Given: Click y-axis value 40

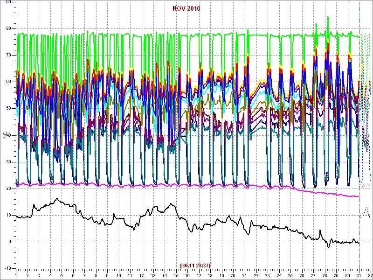Looking at the screenshot, I should [8, 135].
